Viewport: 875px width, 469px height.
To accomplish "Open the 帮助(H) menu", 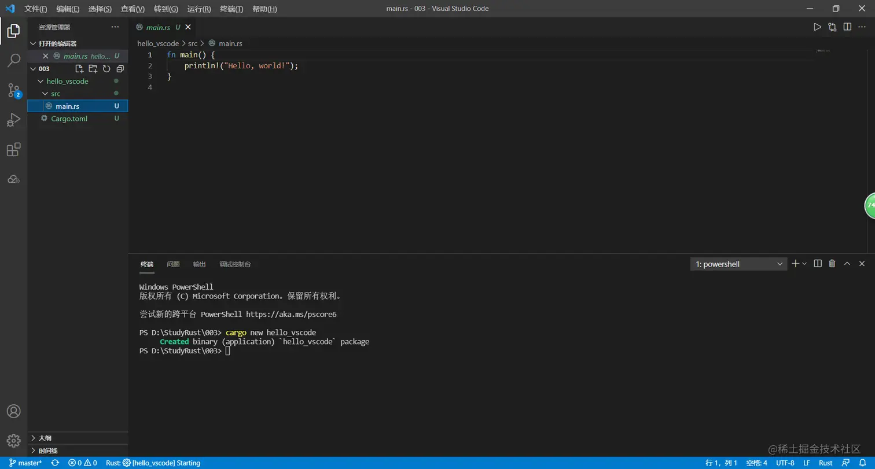I will [x=265, y=9].
